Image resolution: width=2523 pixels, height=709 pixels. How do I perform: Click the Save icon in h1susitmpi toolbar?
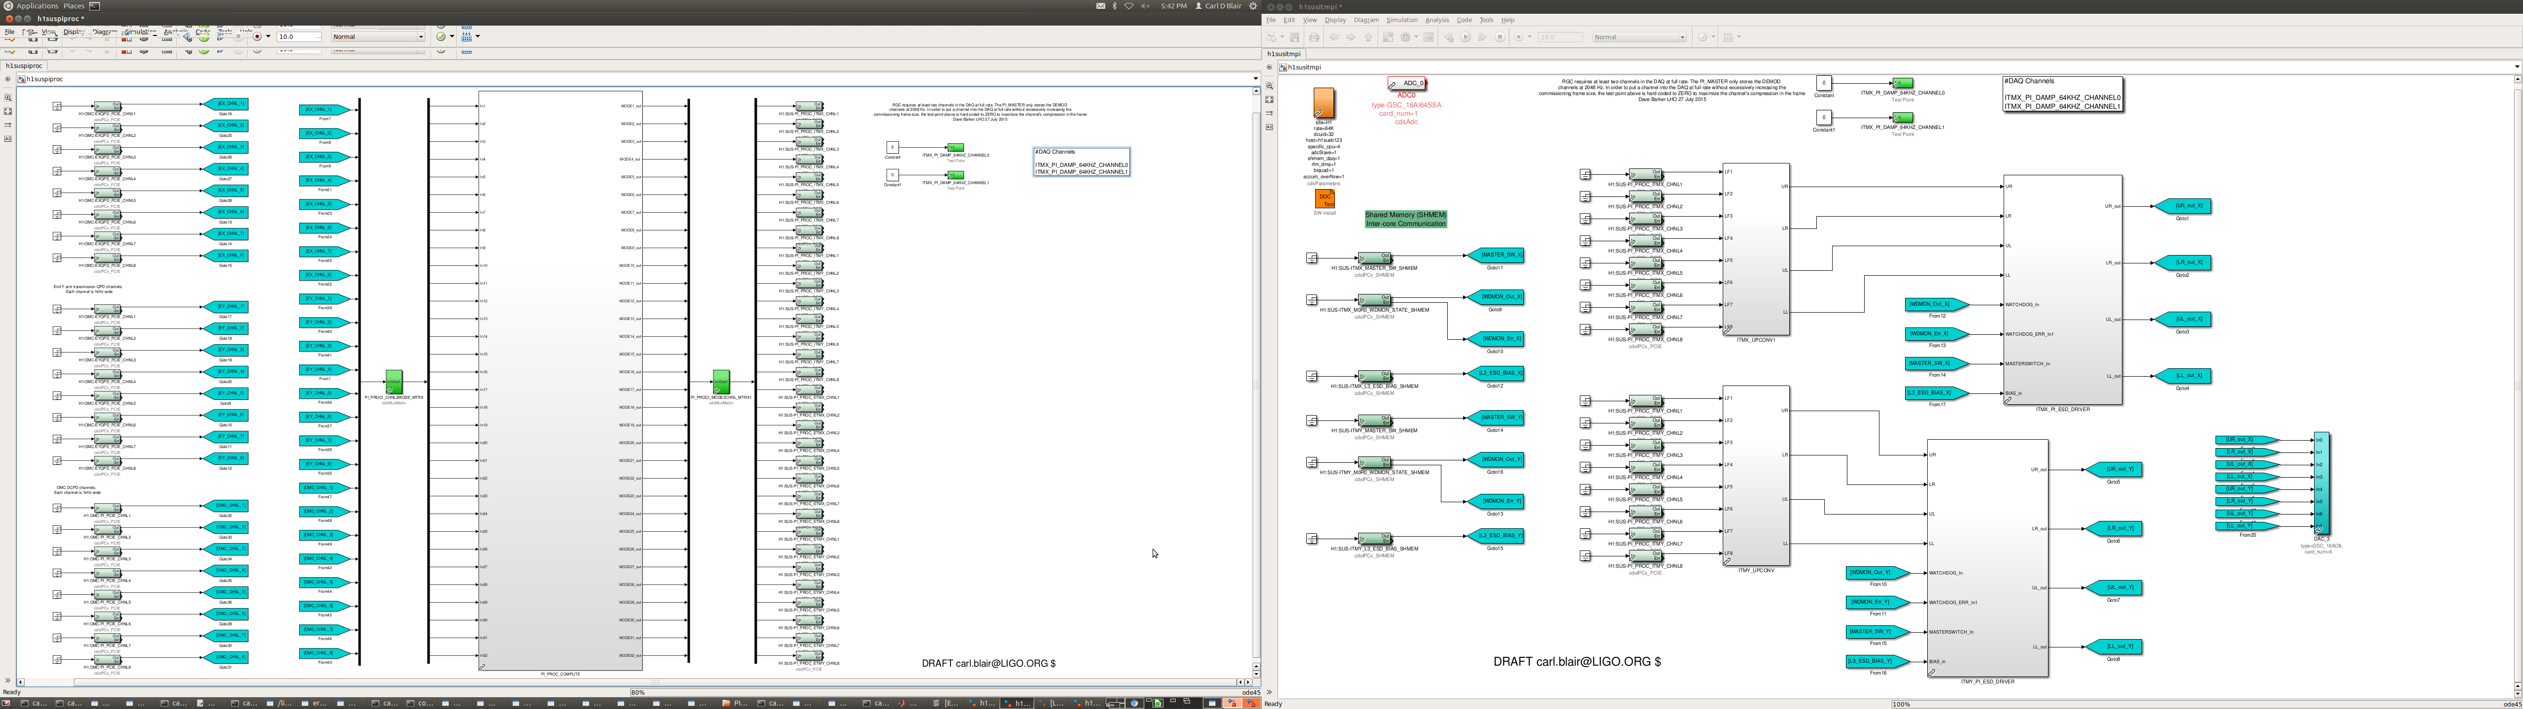point(1295,37)
